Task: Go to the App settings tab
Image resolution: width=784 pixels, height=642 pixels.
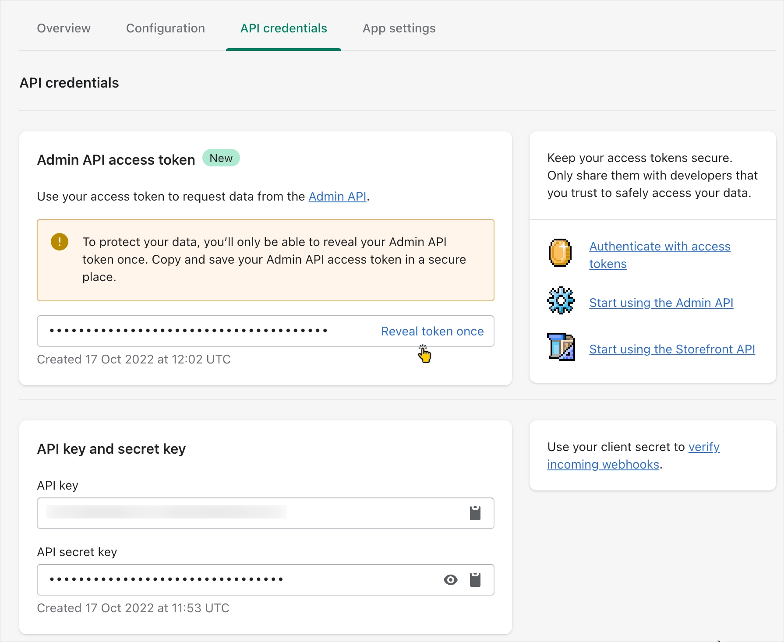Action: tap(399, 28)
